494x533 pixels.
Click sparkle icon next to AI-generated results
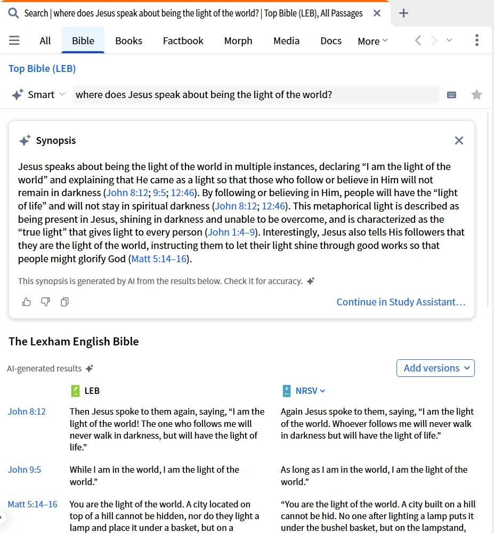[x=90, y=368]
